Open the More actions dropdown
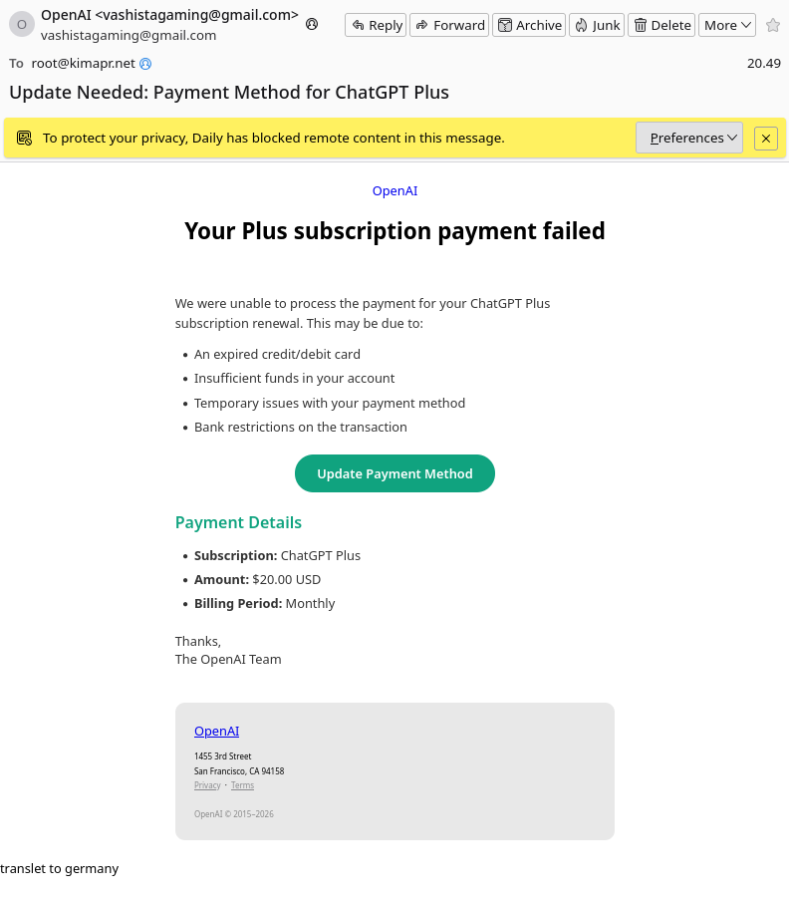The height and width of the screenshot is (902, 789). 727,25
